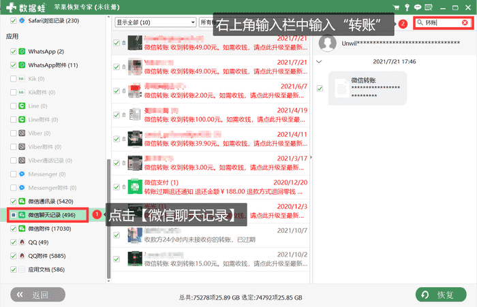Click the panel splitter arrow beside the list
Image resolution: width=477 pixels, height=307 pixels.
[x=311, y=157]
